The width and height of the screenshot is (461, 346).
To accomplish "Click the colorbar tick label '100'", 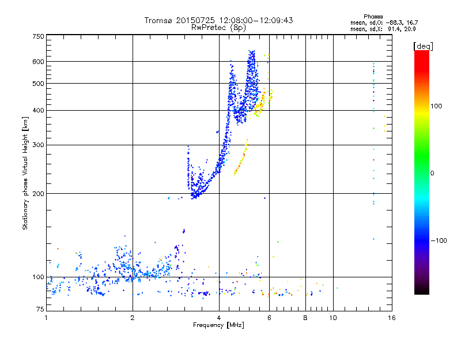I will pos(436,106).
